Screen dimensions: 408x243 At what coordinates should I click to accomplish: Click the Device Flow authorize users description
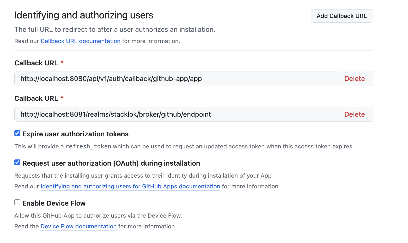coord(98,216)
